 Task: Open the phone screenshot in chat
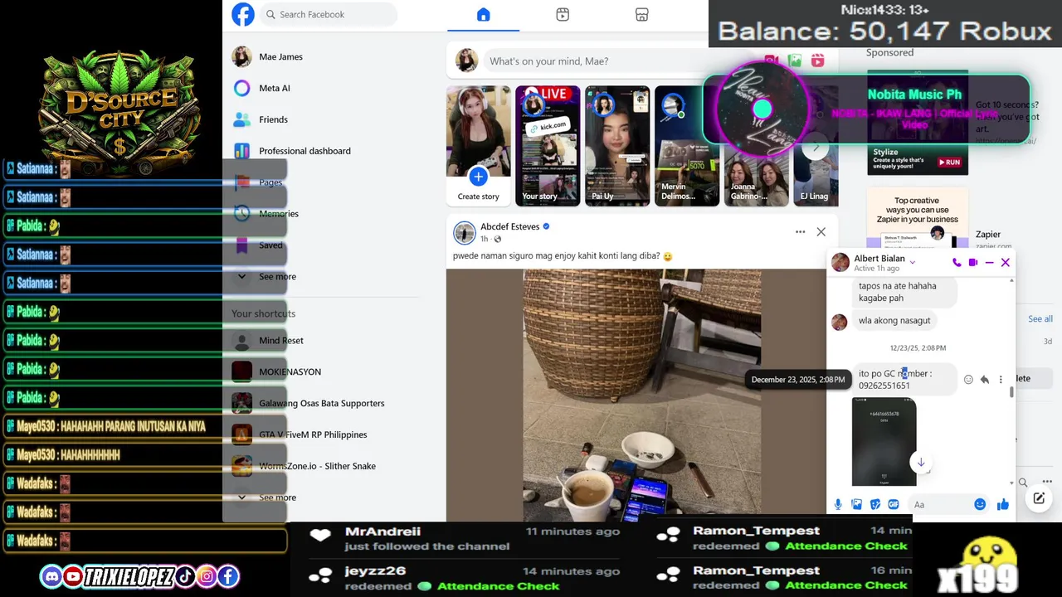(x=884, y=442)
